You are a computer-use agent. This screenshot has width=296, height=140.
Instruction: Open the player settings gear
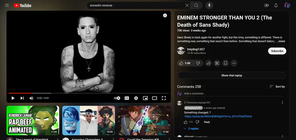point(136,98)
